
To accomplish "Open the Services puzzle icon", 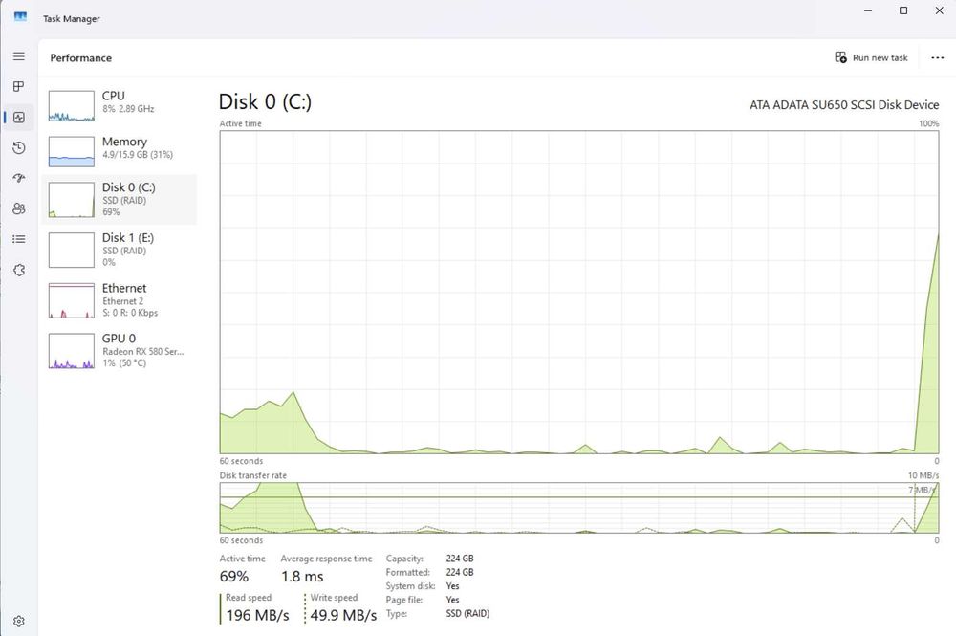I will pos(19,270).
